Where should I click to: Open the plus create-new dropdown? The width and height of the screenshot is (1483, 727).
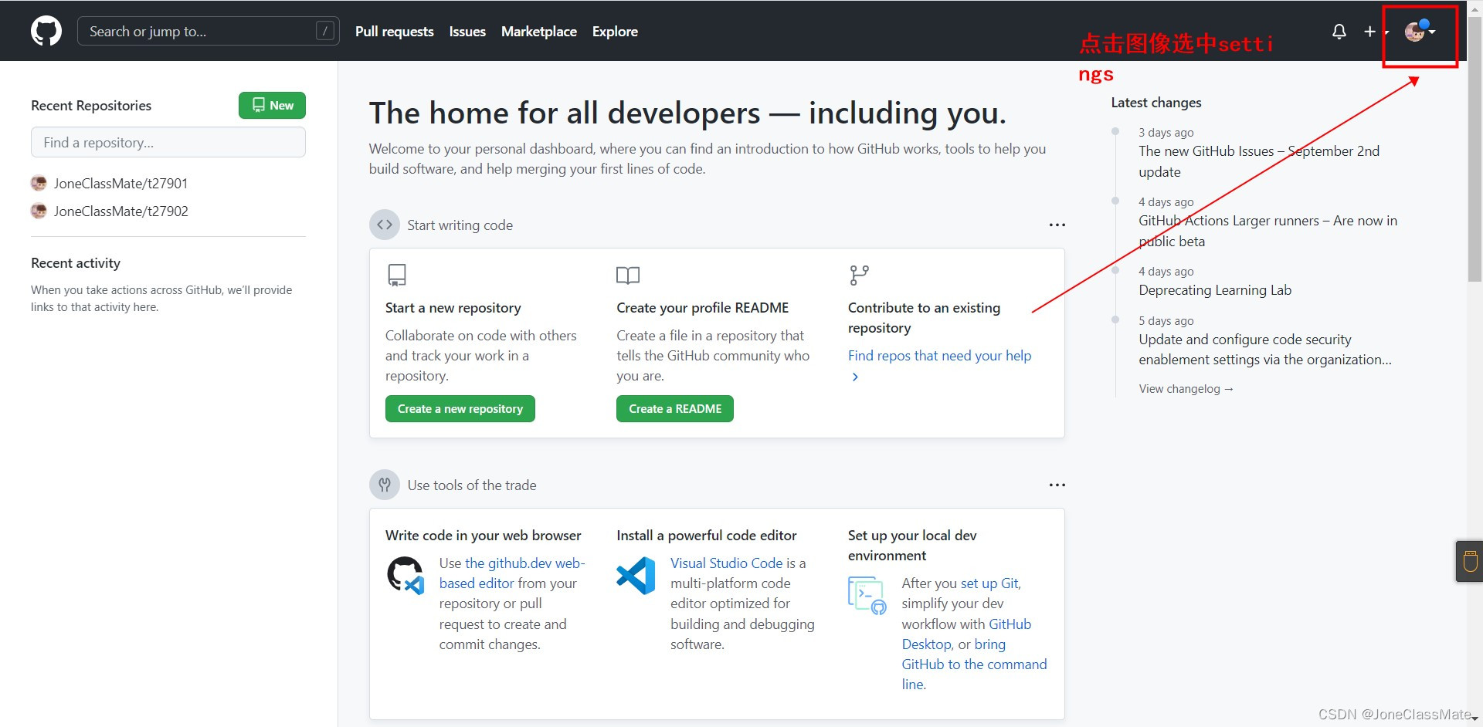(1375, 32)
